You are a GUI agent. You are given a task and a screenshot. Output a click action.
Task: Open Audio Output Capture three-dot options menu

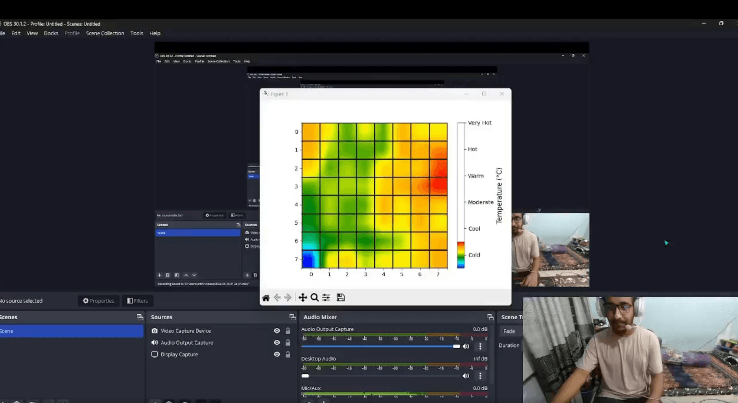point(480,346)
